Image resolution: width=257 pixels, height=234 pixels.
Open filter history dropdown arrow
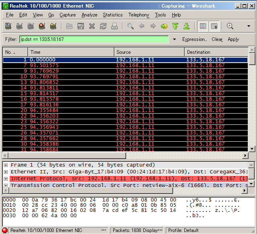point(174,39)
